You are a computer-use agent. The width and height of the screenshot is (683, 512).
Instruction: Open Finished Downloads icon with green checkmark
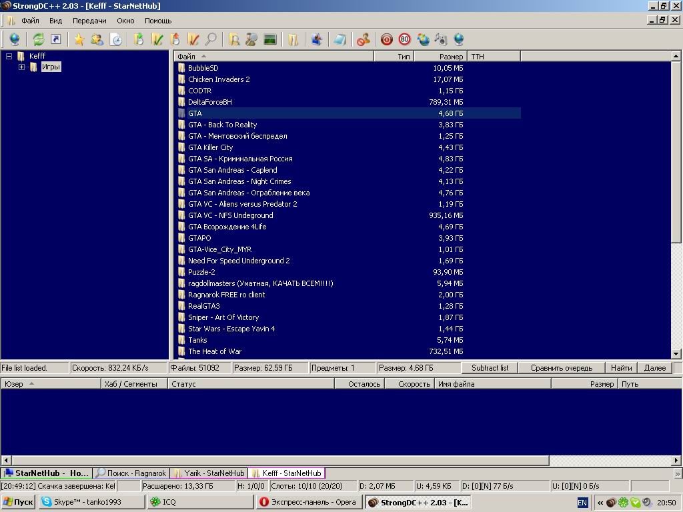coord(157,39)
